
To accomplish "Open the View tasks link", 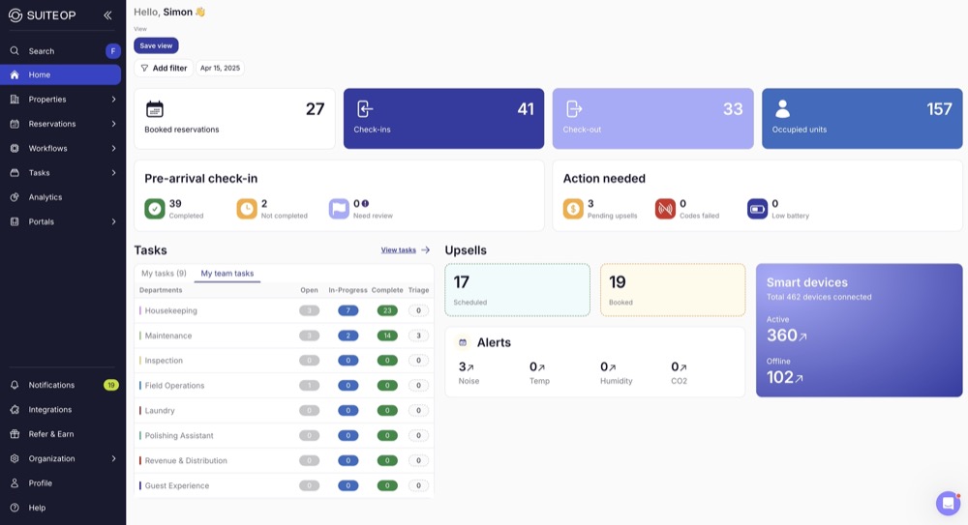I will (x=405, y=250).
